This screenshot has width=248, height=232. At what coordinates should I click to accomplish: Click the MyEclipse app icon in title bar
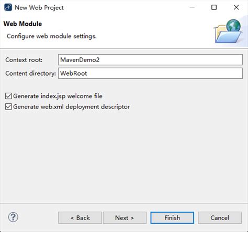(8, 7)
